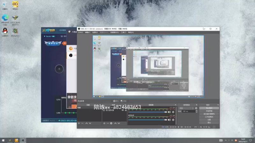This screenshot has width=255, height=143.
Task: Move the scene down in the scenes list
Action: coord(90,123)
